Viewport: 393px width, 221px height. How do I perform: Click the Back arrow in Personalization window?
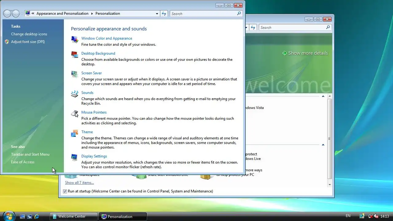[x=7, y=14]
